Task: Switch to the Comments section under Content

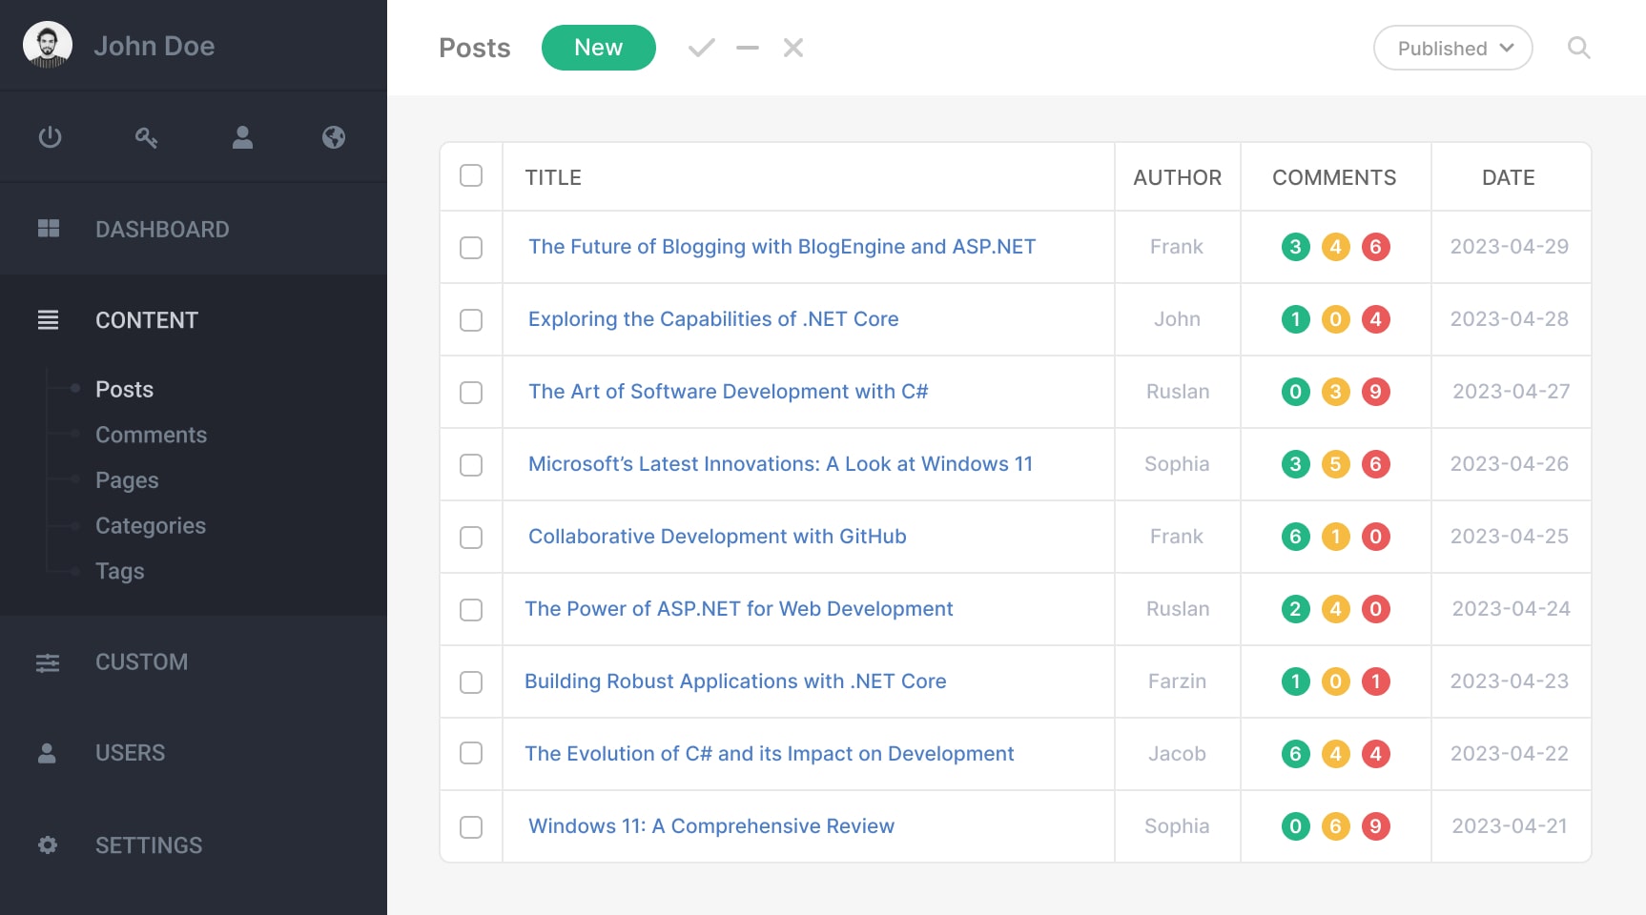Action: click(x=151, y=435)
